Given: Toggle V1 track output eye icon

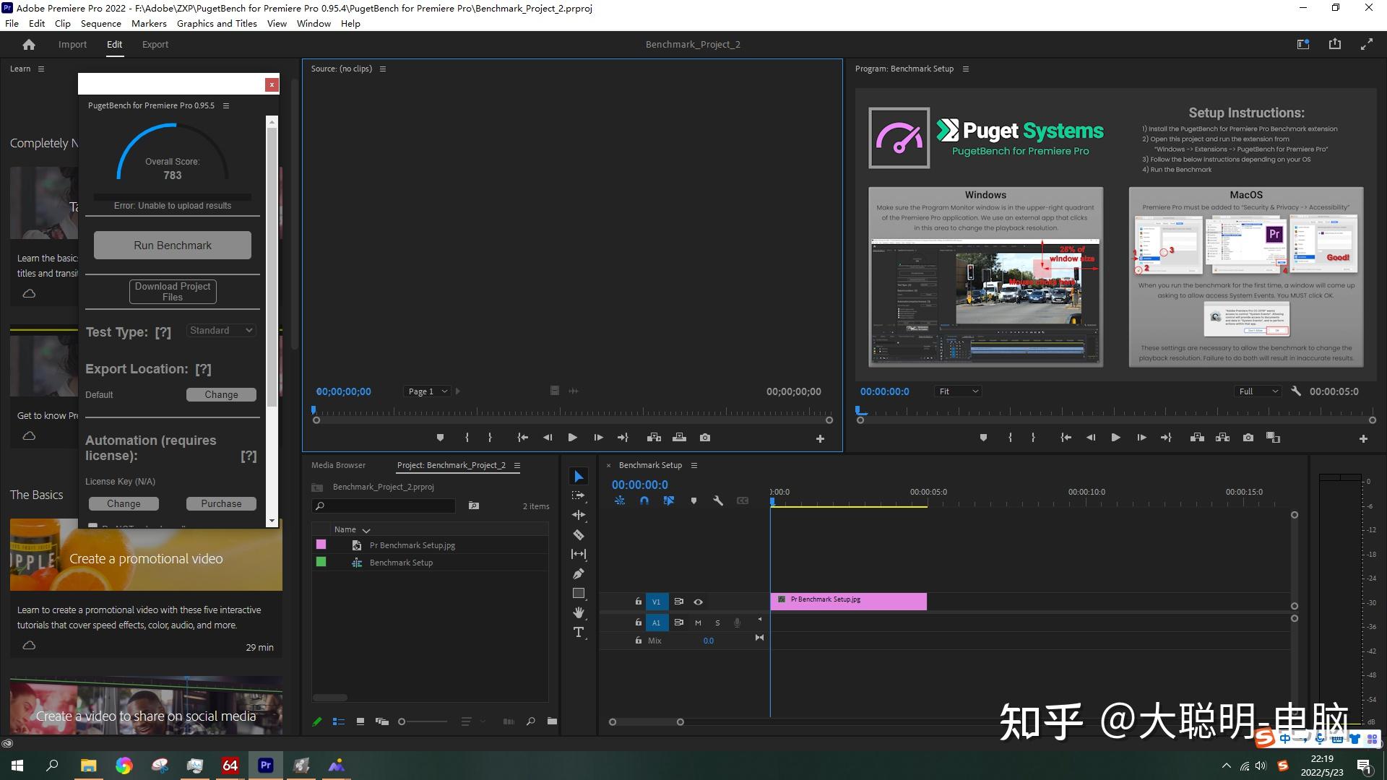Looking at the screenshot, I should coord(698,602).
